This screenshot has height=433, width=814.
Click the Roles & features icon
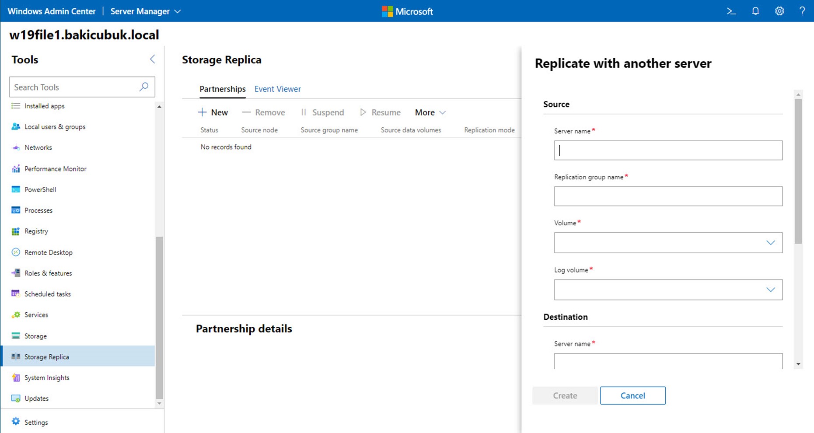16,273
